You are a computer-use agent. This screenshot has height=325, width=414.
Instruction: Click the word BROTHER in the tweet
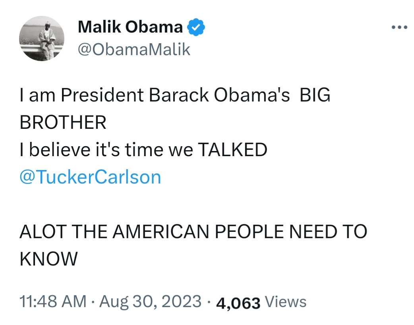tap(63, 123)
